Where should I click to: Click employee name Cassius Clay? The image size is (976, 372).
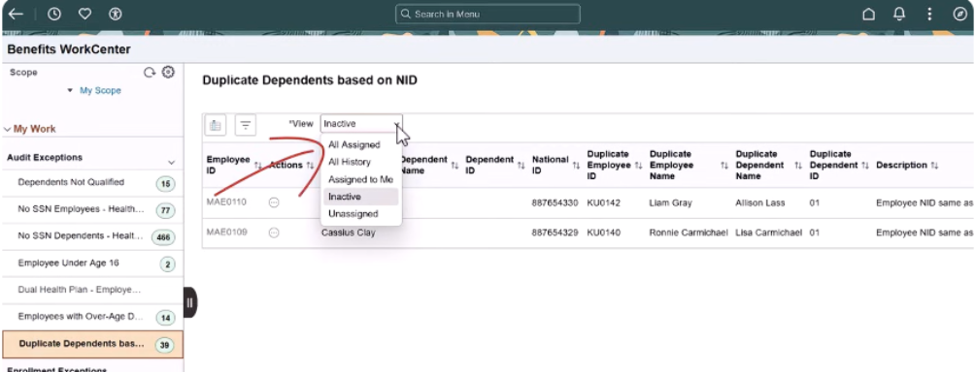pos(349,232)
